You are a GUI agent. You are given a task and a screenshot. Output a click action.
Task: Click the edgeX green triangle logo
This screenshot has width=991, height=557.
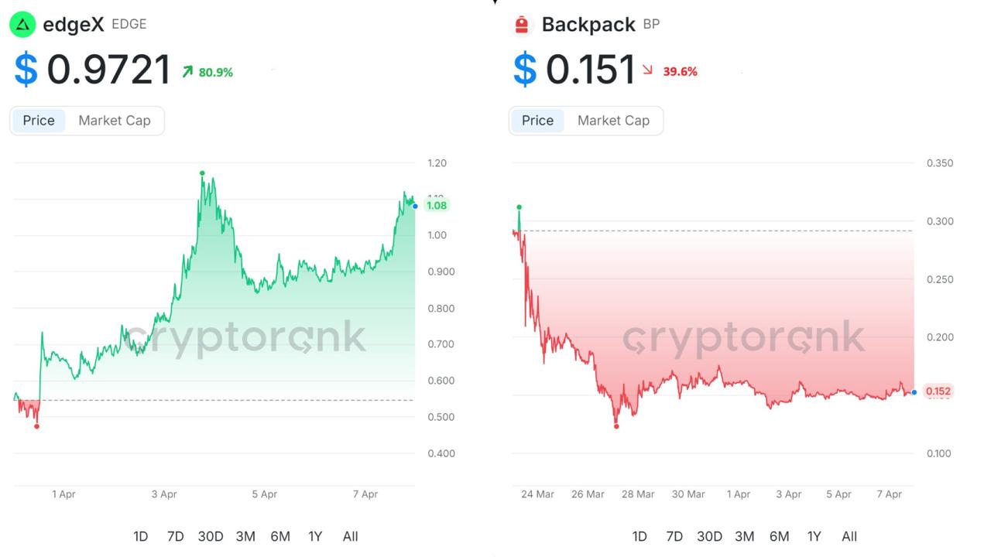point(22,25)
